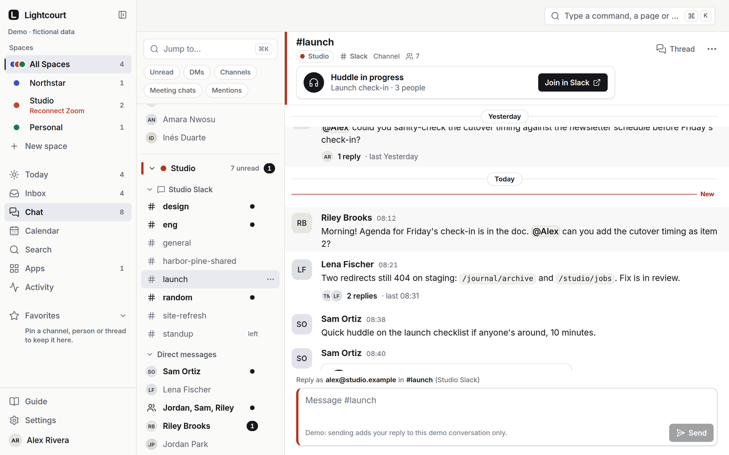Open launch channel row options
729x455 pixels.
[271, 279]
